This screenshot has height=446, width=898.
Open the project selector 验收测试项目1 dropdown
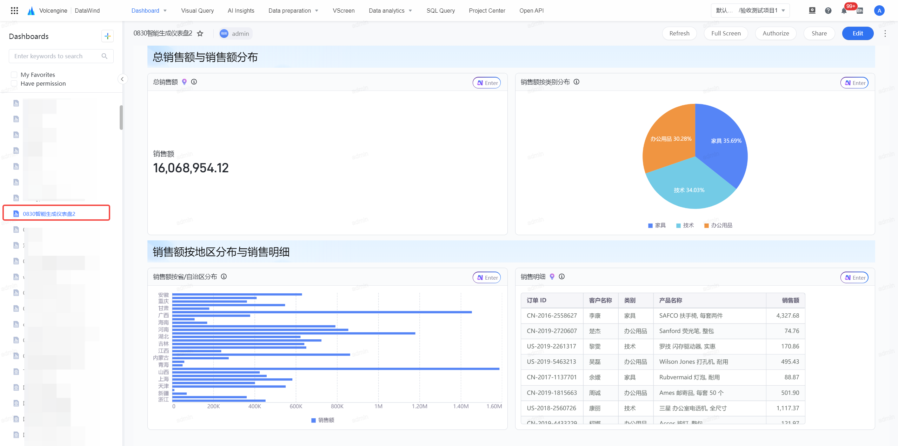(x=750, y=11)
